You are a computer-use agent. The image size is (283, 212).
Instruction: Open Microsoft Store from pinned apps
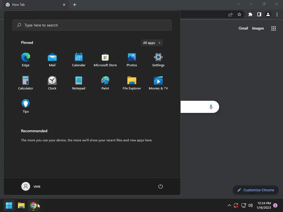pyautogui.click(x=105, y=60)
